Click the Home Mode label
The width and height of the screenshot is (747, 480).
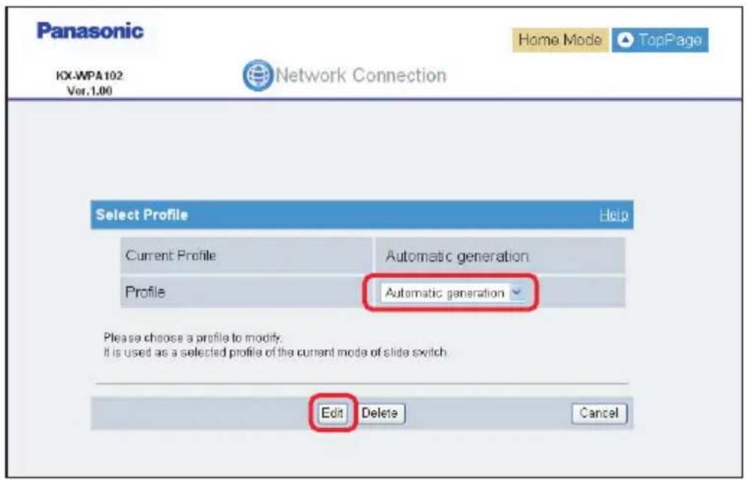click(560, 40)
